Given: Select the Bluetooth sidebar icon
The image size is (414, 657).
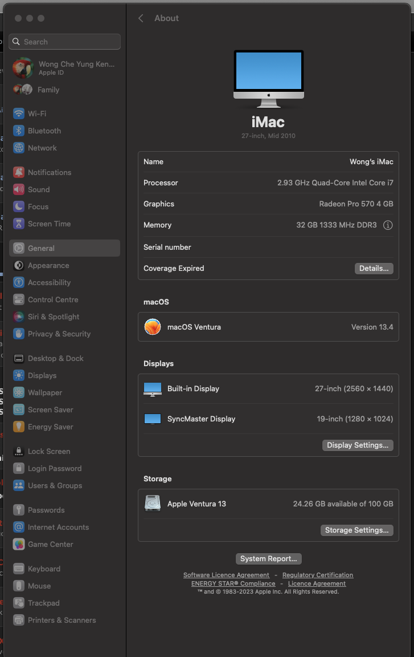Looking at the screenshot, I should [18, 131].
